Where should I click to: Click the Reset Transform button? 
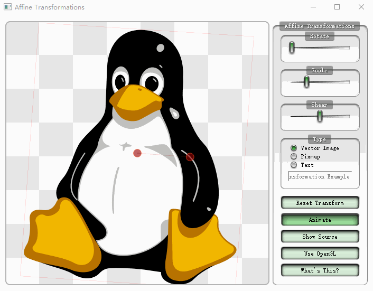(x=320, y=203)
